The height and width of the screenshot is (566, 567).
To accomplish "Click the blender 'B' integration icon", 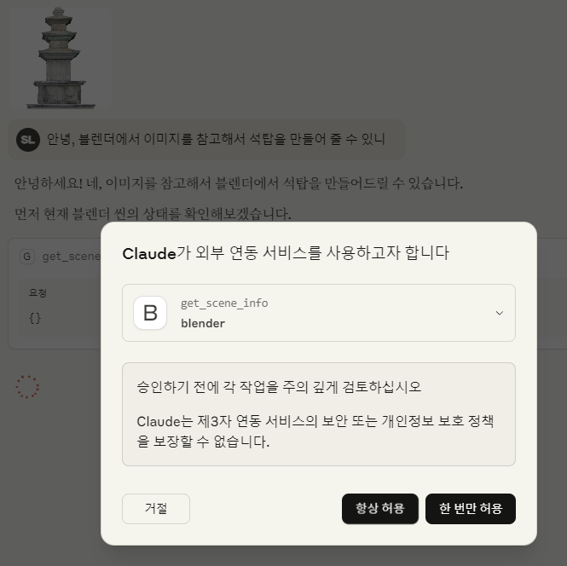I will [x=150, y=313].
